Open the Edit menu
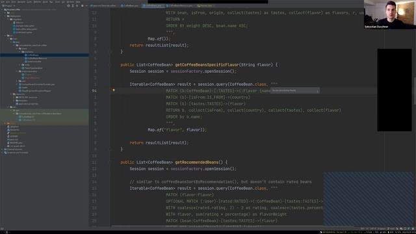This screenshot has width=416, height=234. (8, 2)
